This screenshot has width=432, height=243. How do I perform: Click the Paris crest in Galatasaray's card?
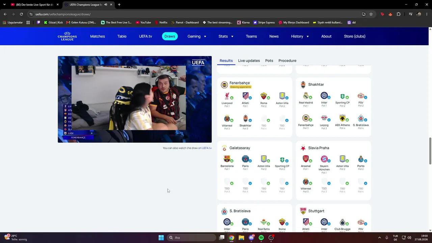coord(245,159)
